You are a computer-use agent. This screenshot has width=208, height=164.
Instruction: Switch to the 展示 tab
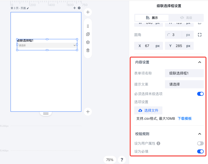click(152, 18)
